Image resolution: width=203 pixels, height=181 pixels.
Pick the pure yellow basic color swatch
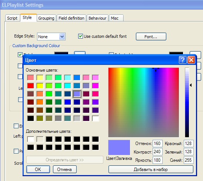point(40,86)
